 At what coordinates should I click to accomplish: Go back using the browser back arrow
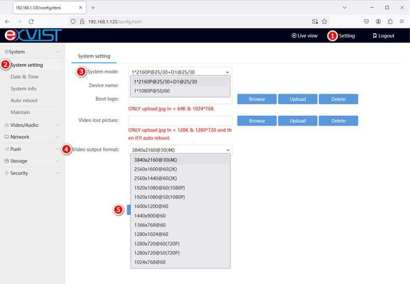pyautogui.click(x=7, y=21)
